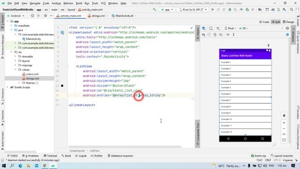
Task: Click the Pan hand icon in the preview
Action: coord(284,115)
